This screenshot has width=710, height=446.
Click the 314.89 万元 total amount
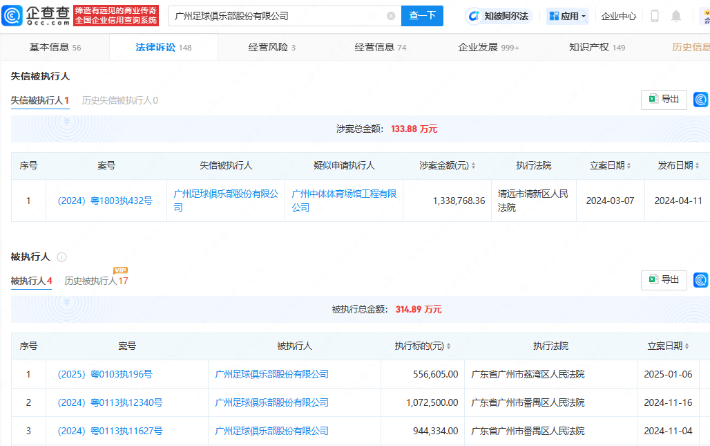point(419,310)
